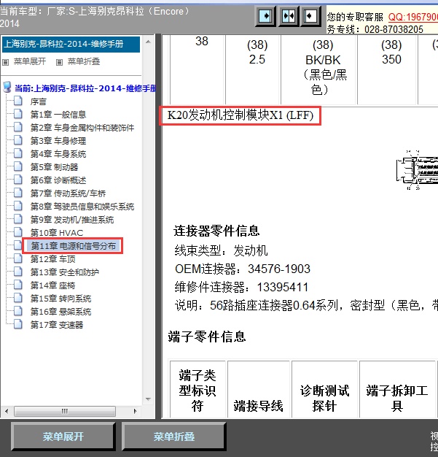The height and width of the screenshot is (457, 438).
Task: Click the center split panel layout icon
Action: [x=288, y=16]
